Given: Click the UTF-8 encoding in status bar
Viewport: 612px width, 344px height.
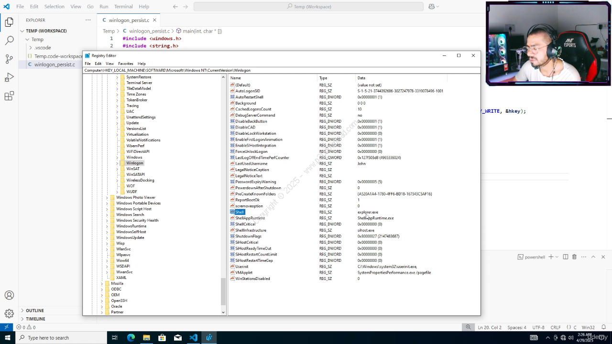Looking at the screenshot, I should 538,327.
